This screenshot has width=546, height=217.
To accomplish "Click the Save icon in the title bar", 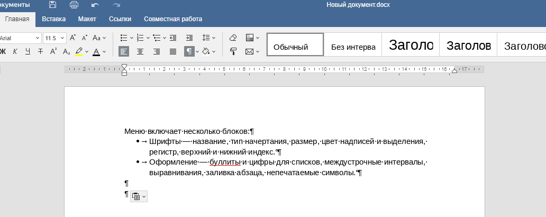I will point(52,5).
